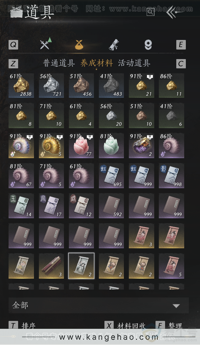Screen dimensions: 200x345
Task: Click the 排序 sort button
Action: pyautogui.click(x=22, y=325)
